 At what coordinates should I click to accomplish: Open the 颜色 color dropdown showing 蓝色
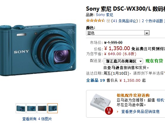pyautogui.click(x=118, y=33)
